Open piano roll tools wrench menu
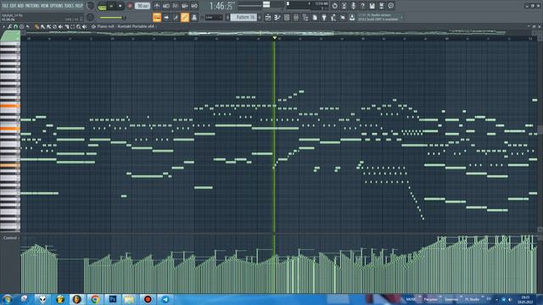This screenshot has width=543, height=305. (9, 26)
